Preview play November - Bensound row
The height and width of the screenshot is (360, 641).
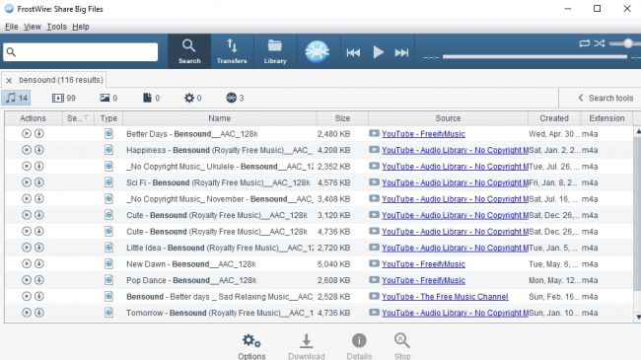click(27, 198)
